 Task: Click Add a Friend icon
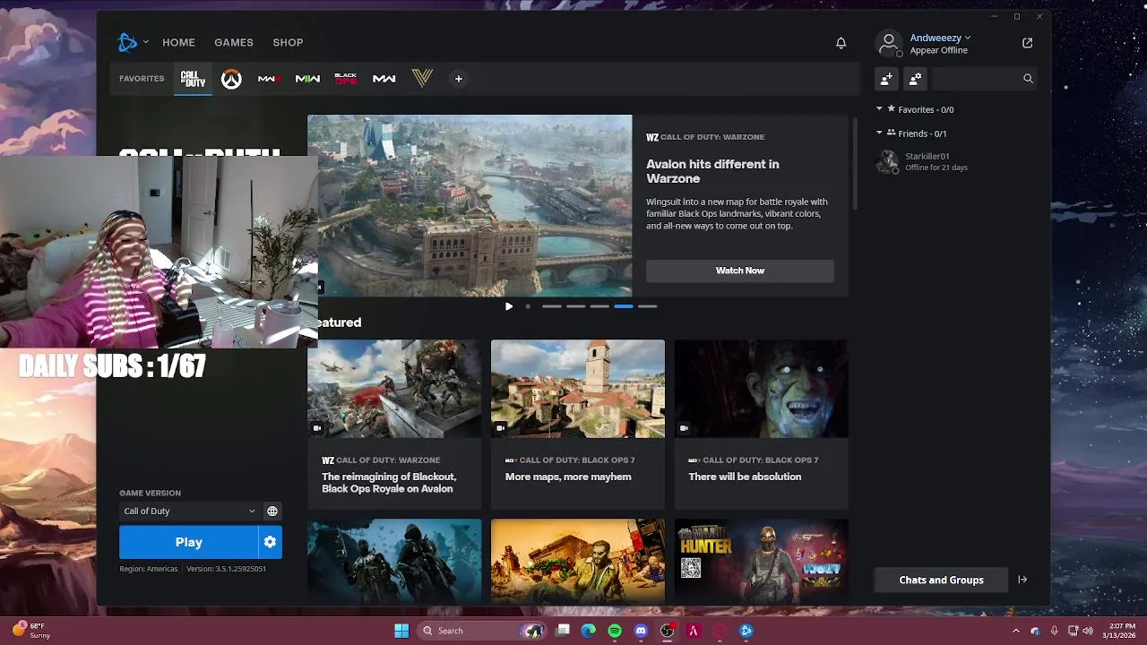886,79
